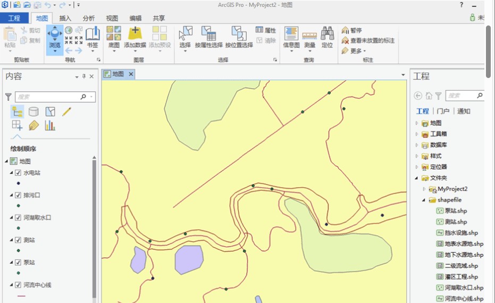The height and width of the screenshot is (303, 495).
Task: Click the search box in the contents pane
Action: click(x=48, y=97)
